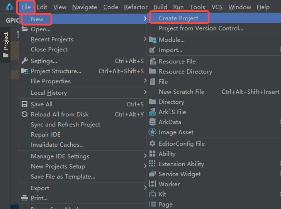This screenshot has height=209, width=281.
Task: Click the Settings wrench icon
Action: [x=24, y=61]
